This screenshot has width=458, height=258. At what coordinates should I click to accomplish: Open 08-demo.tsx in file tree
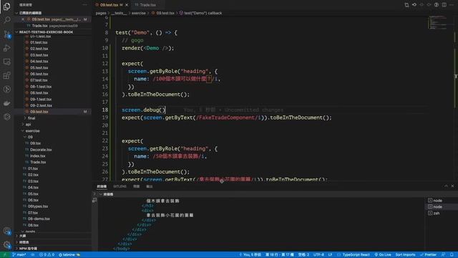click(39, 219)
